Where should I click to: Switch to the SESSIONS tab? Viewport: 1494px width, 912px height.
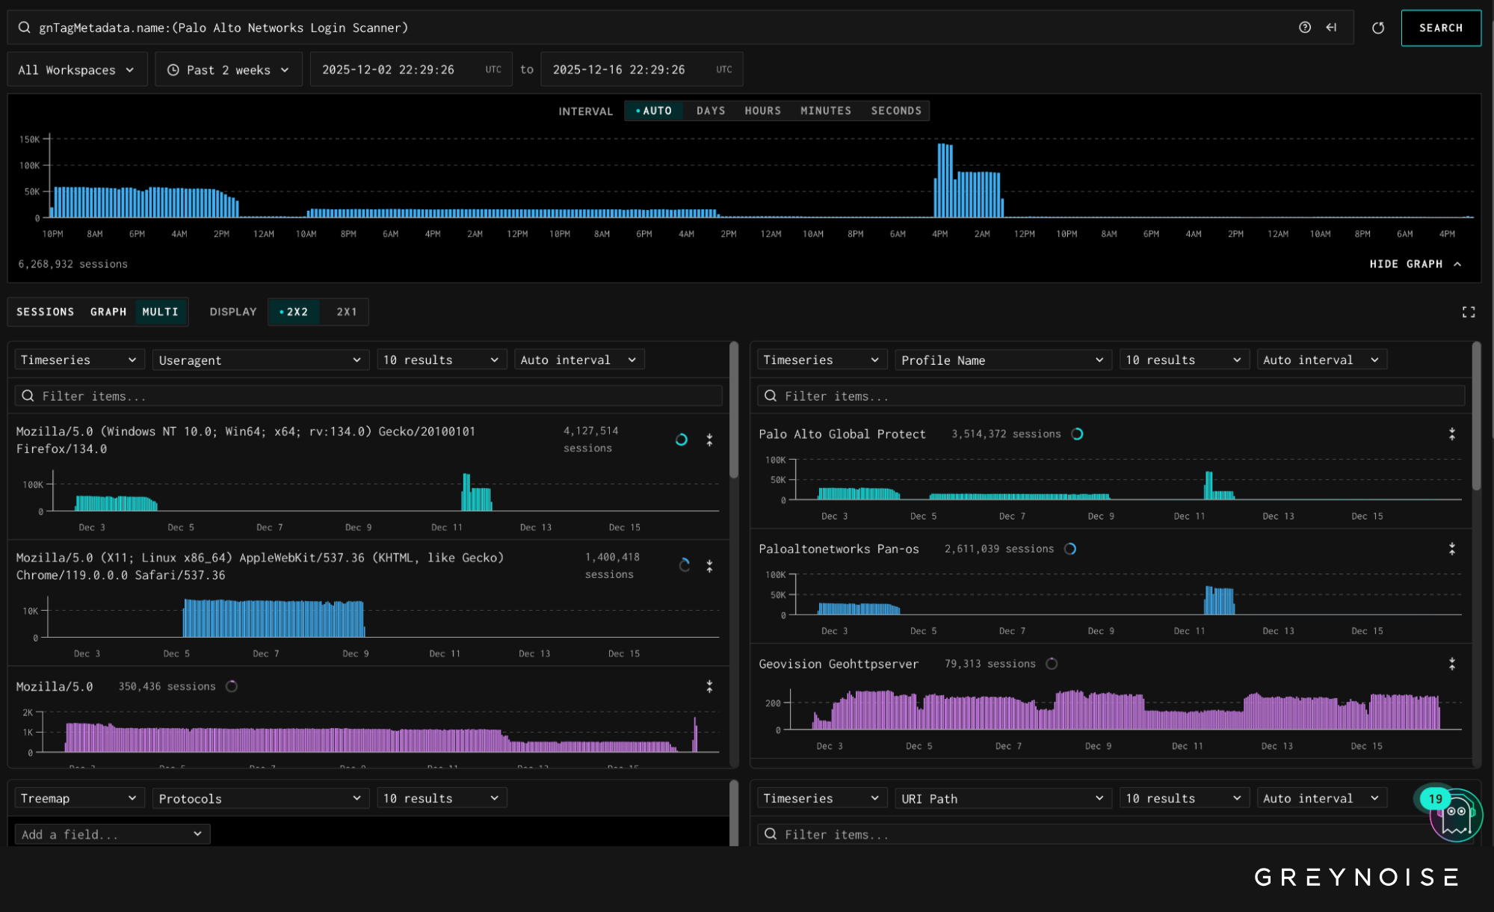click(46, 312)
